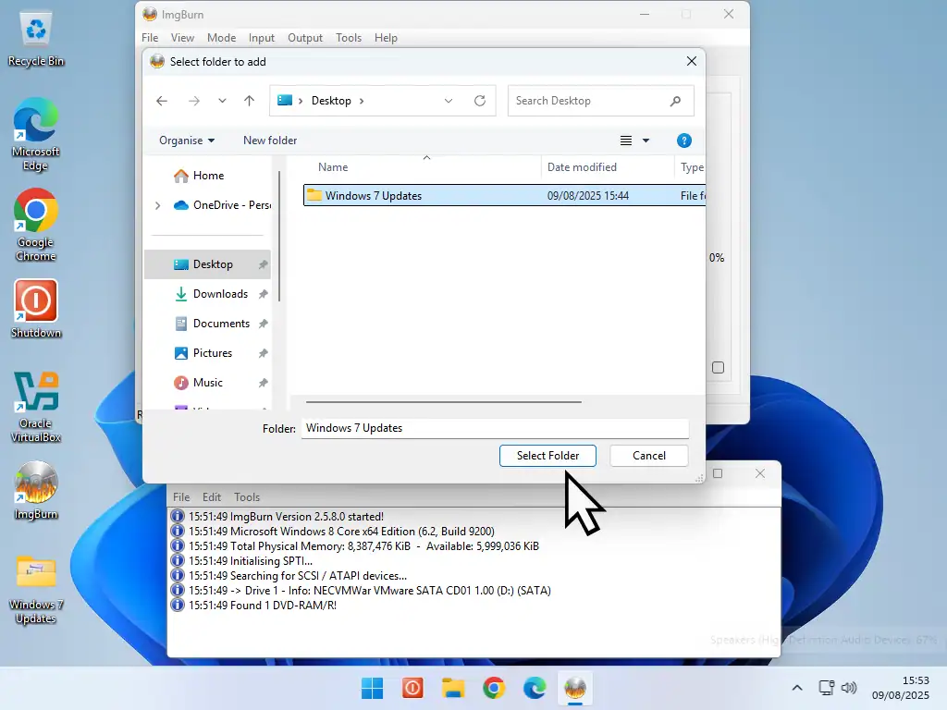
Task: Click the Up one level arrow
Action: 249,101
